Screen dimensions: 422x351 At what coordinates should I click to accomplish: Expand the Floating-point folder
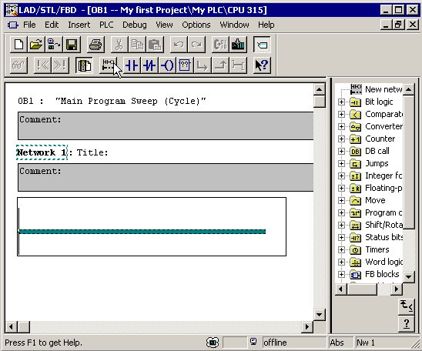tap(341, 188)
